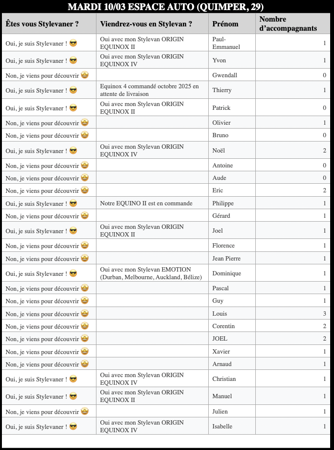Click the 'Notre EQUINO II est en commande' cell
The image size is (334, 450).
pos(146,203)
